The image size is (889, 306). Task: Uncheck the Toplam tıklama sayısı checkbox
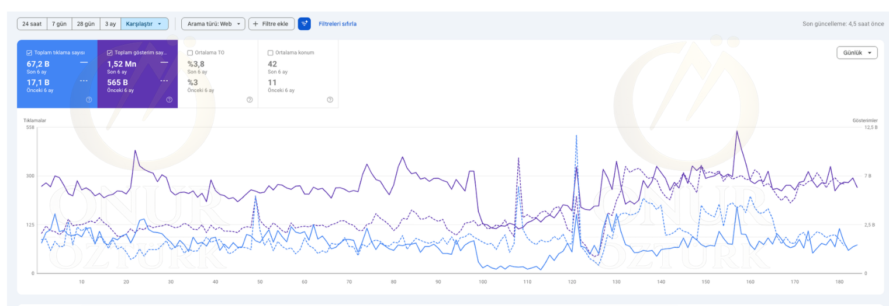click(29, 52)
